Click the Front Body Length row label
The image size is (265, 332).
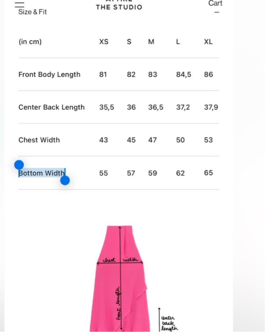(49, 74)
